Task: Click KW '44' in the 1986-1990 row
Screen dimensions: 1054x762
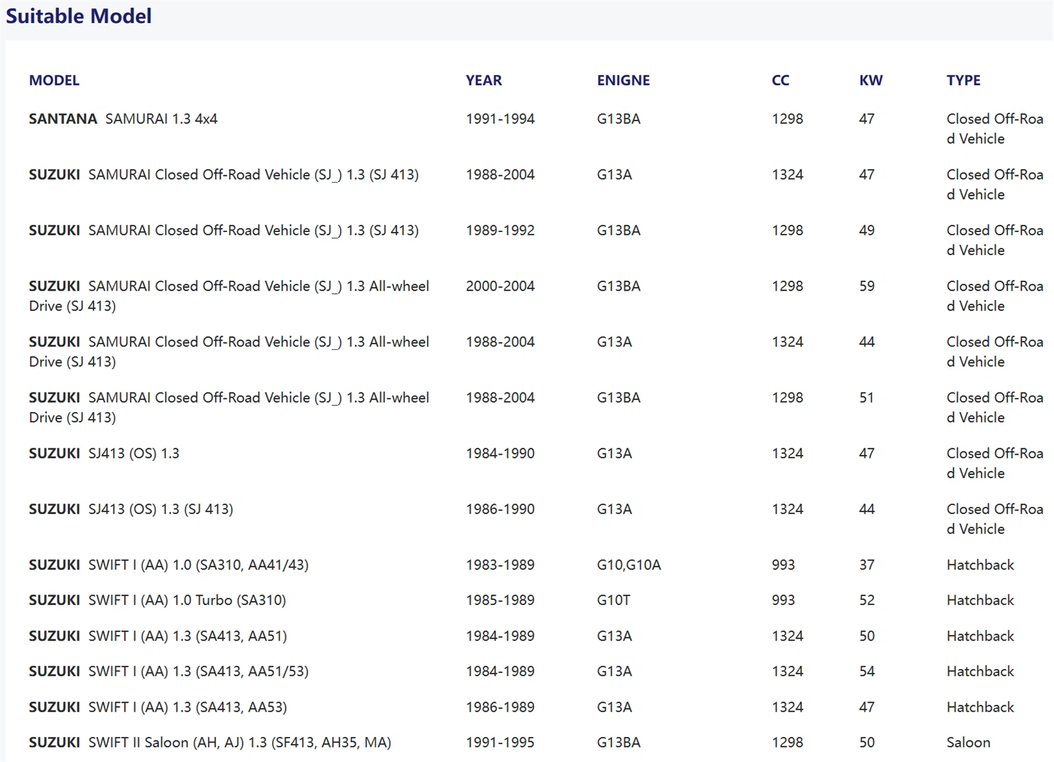Action: pos(867,509)
